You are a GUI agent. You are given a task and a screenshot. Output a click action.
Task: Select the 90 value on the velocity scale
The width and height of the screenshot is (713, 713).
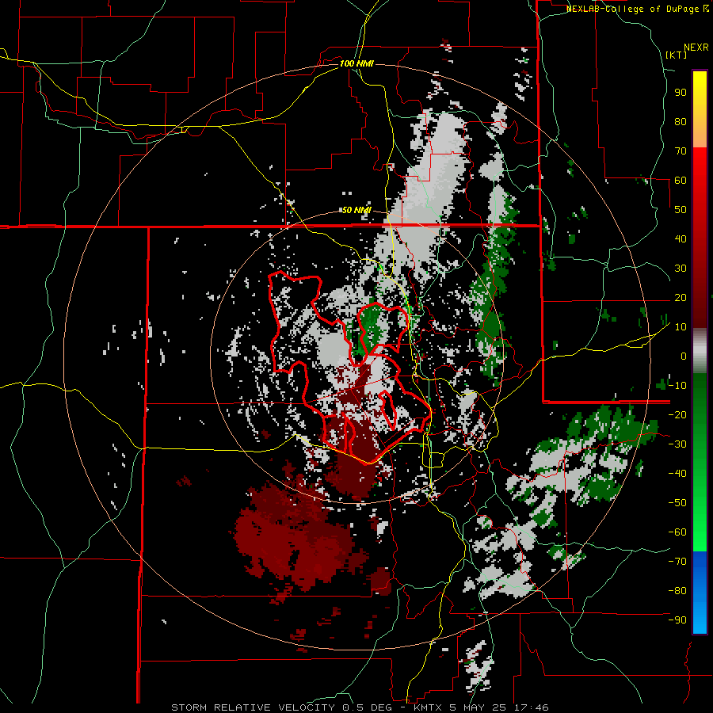pyautogui.click(x=681, y=93)
